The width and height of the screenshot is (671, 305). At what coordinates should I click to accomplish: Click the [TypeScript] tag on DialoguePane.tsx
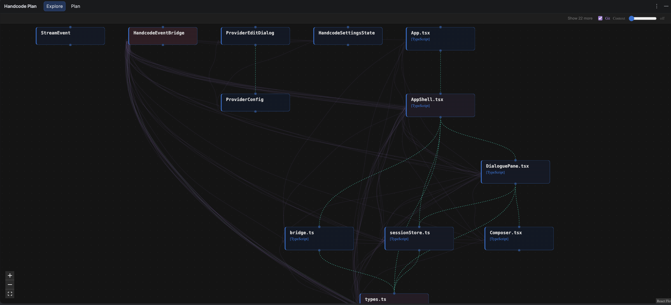coord(495,172)
